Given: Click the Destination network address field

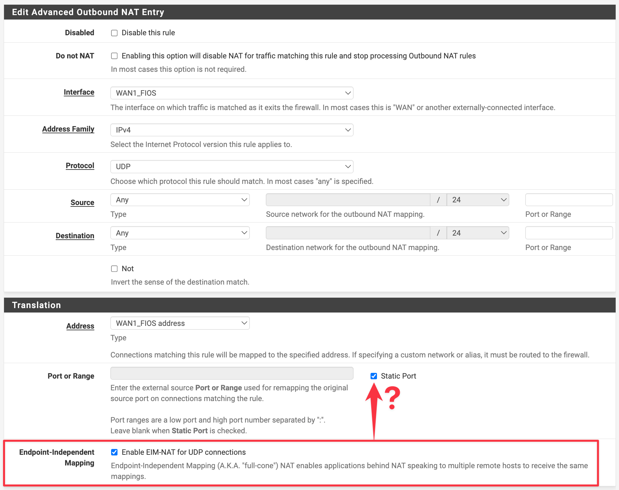Looking at the screenshot, I should pyautogui.click(x=348, y=233).
